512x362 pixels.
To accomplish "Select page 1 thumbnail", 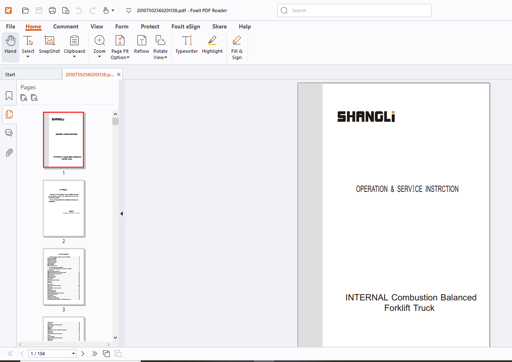I will tap(64, 140).
